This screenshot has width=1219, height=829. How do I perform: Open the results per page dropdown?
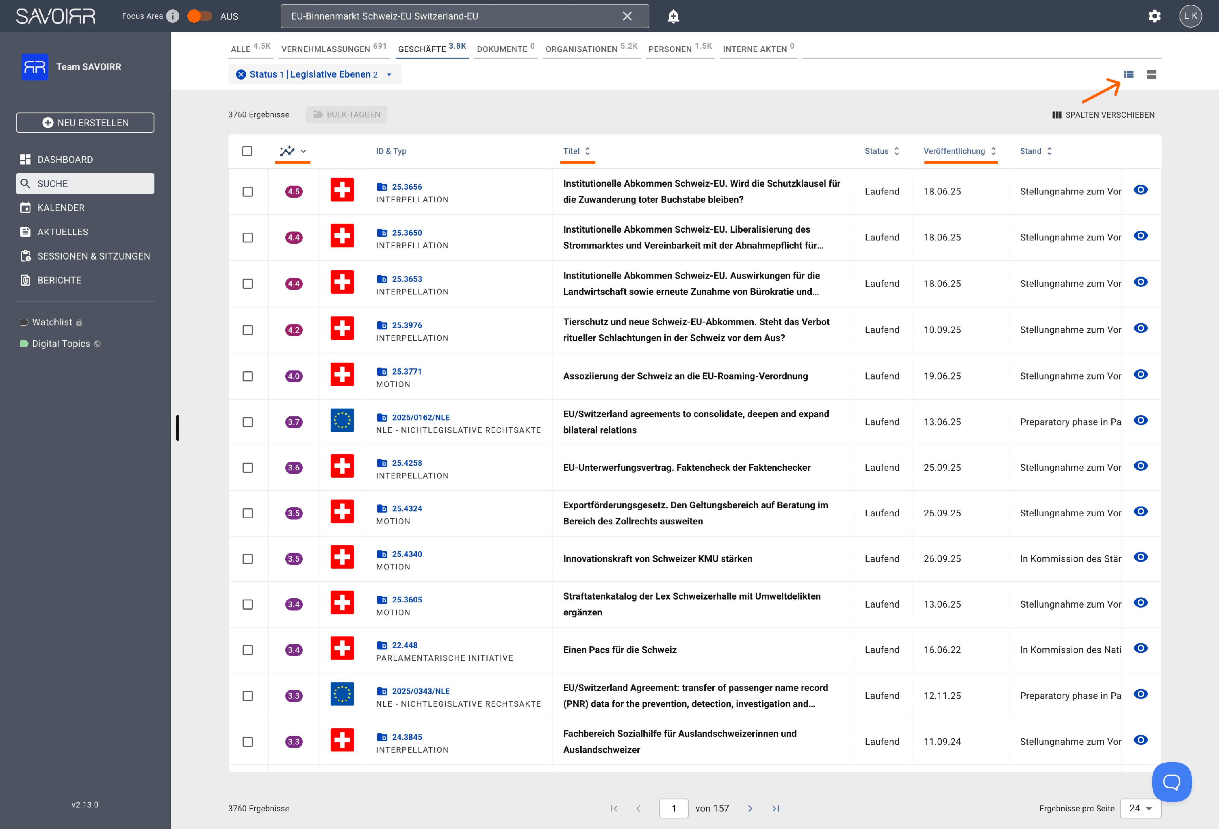(x=1140, y=808)
